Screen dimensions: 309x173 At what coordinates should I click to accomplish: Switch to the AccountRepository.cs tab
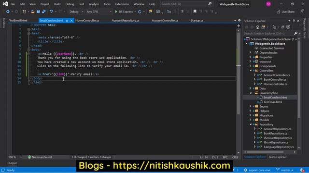click(x=126, y=20)
